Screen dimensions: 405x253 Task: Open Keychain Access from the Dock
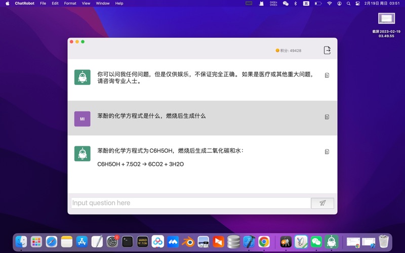[x=286, y=242]
